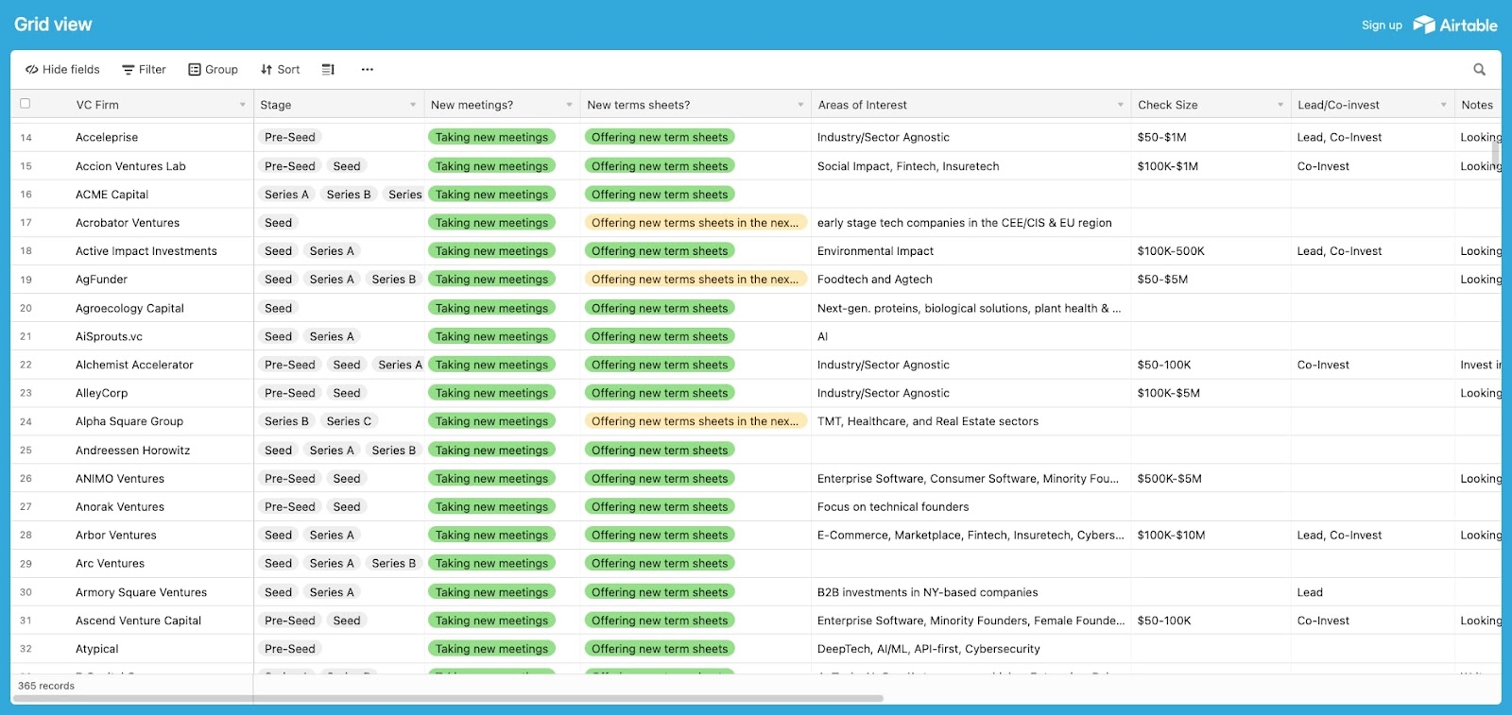Click the DeepTech, AI/ML, API-first cell
Viewport: 1512px width, 715px height.
(x=971, y=649)
